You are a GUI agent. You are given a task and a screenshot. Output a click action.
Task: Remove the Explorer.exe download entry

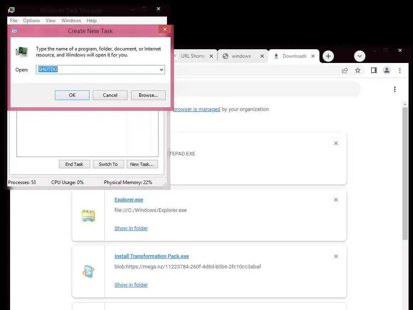[336, 200]
